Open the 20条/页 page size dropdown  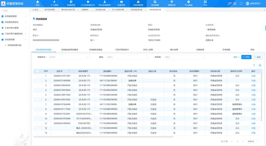[251, 141]
